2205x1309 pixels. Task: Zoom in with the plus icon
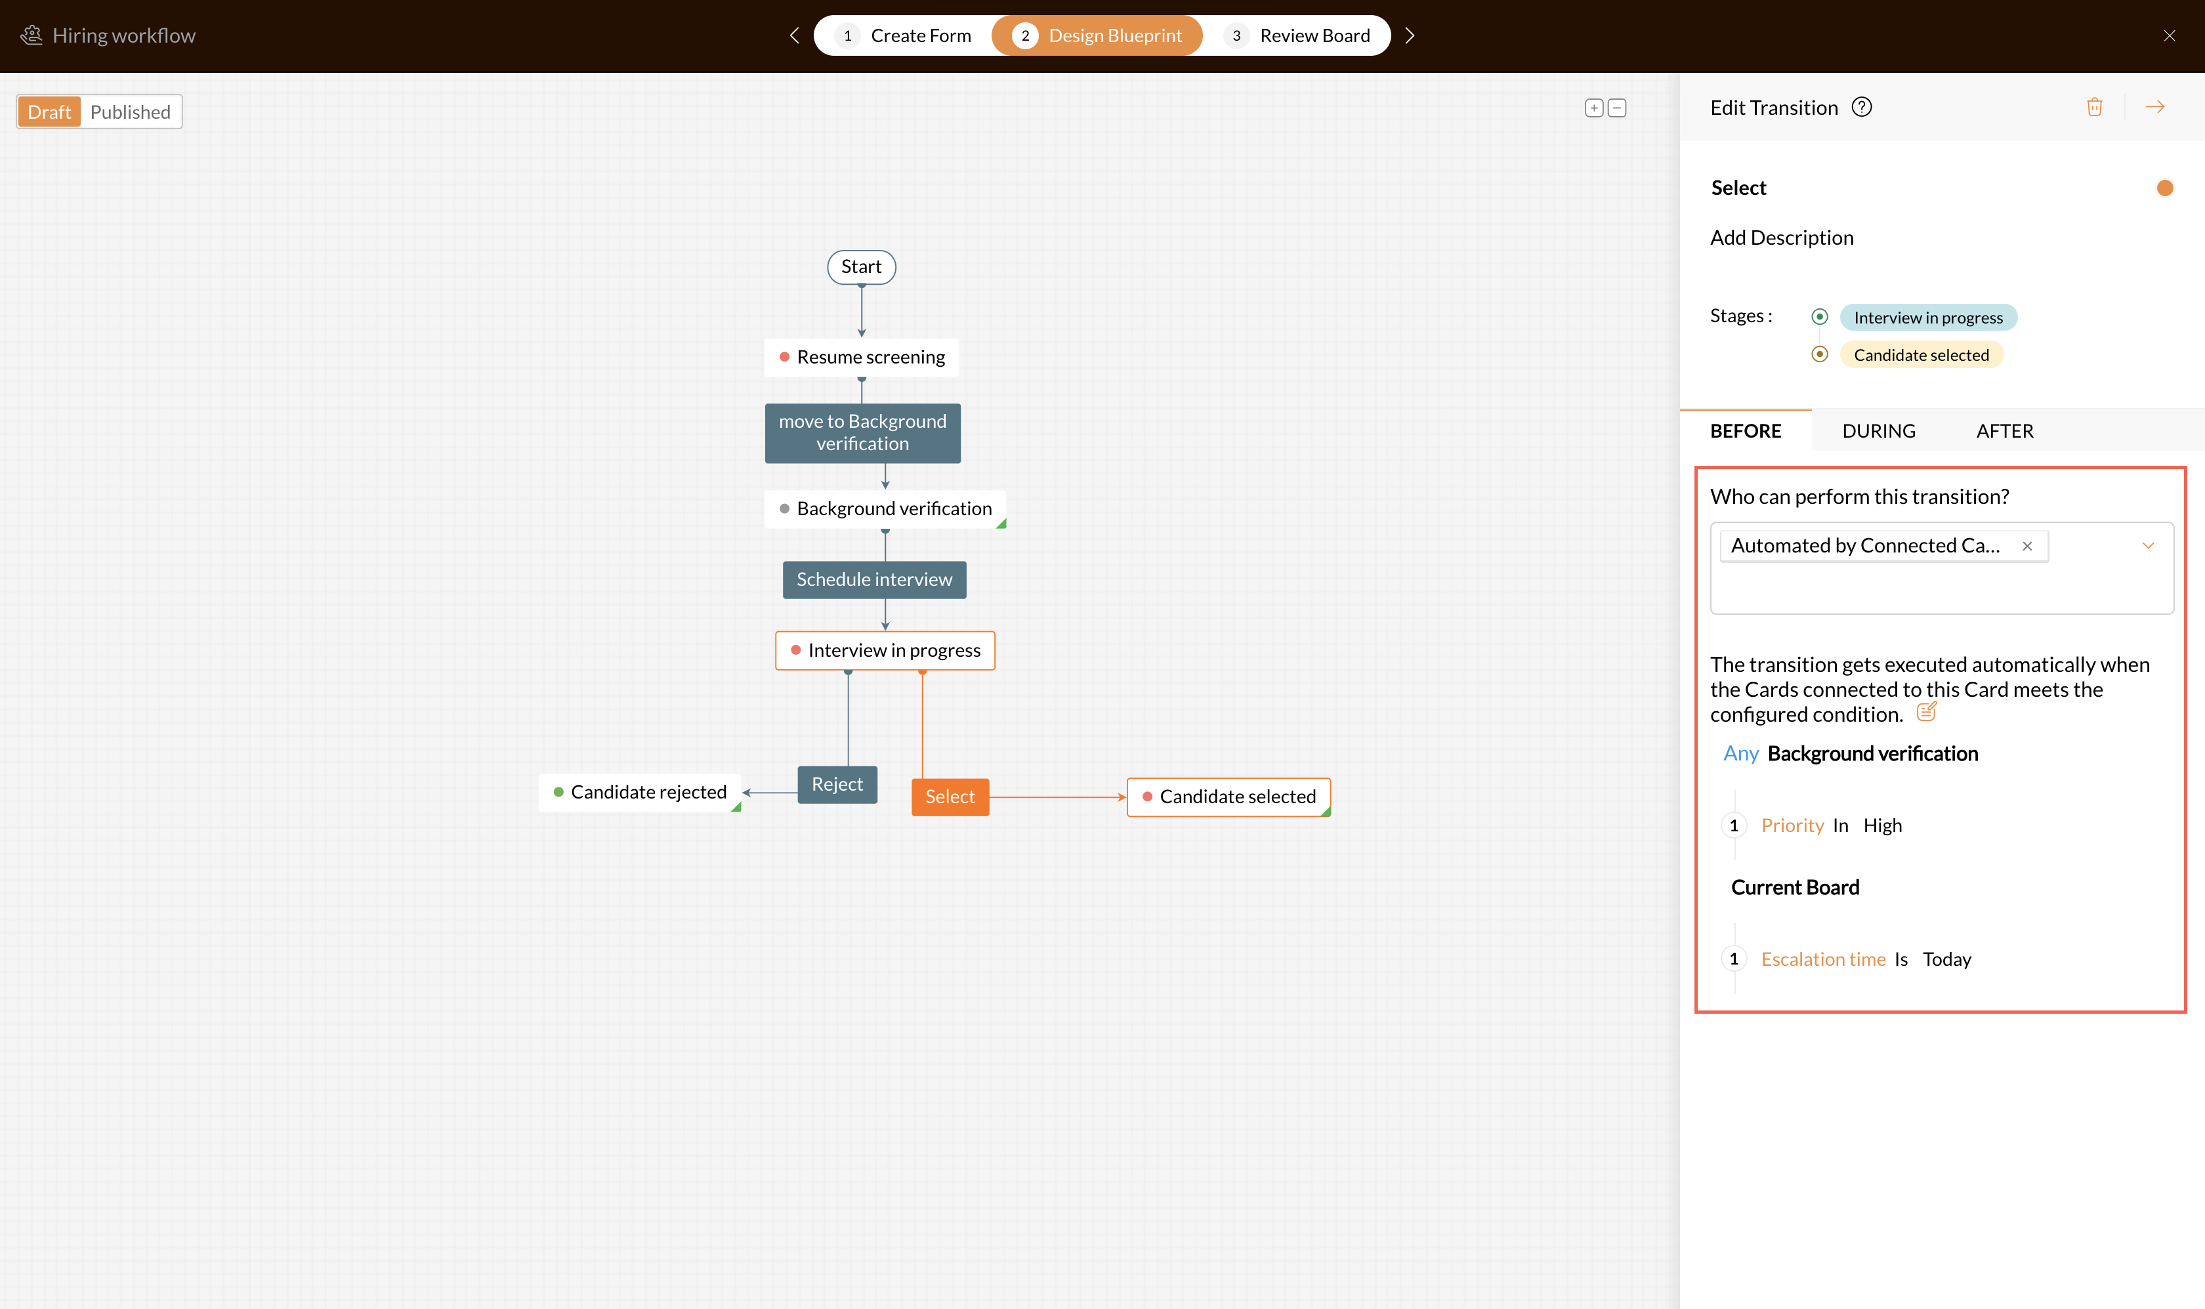tap(1593, 108)
